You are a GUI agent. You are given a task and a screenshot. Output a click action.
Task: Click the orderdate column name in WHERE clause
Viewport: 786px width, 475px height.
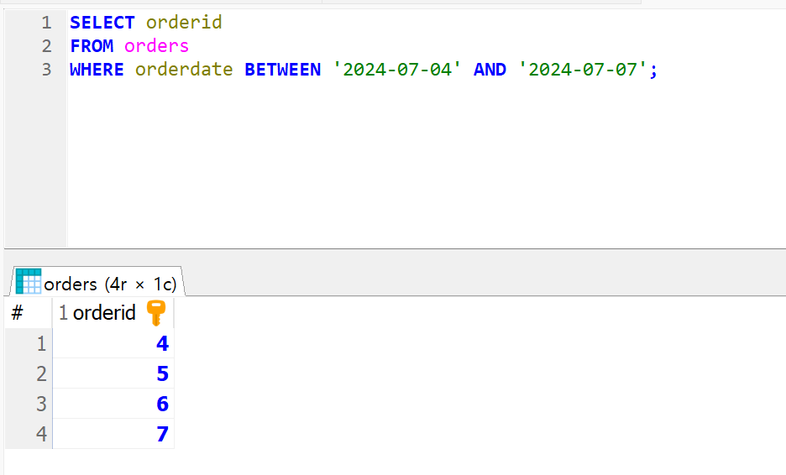pos(184,70)
